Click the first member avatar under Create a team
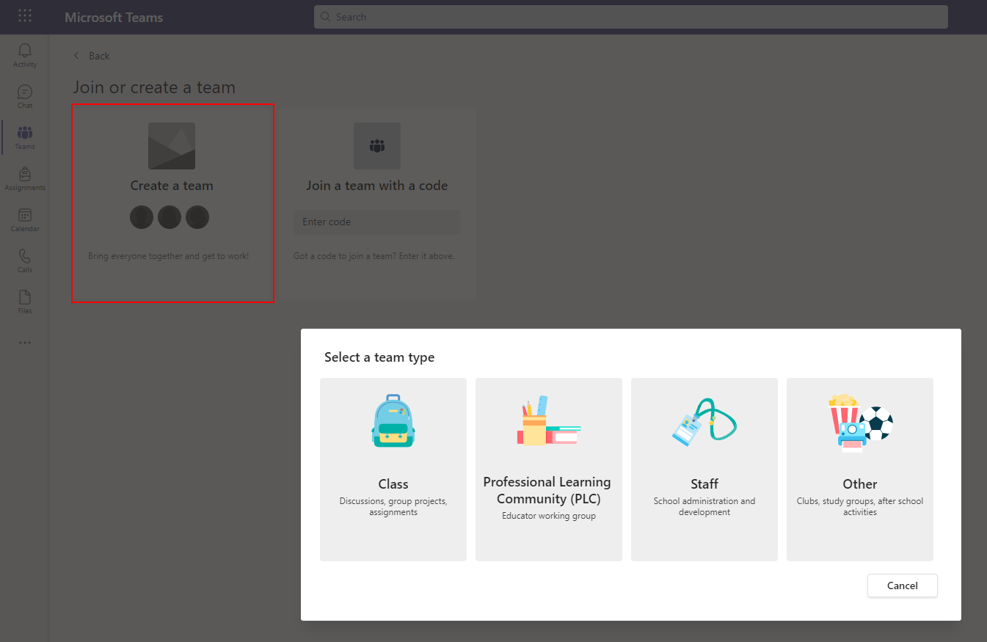Screen dimensions: 987x642 coord(142,217)
